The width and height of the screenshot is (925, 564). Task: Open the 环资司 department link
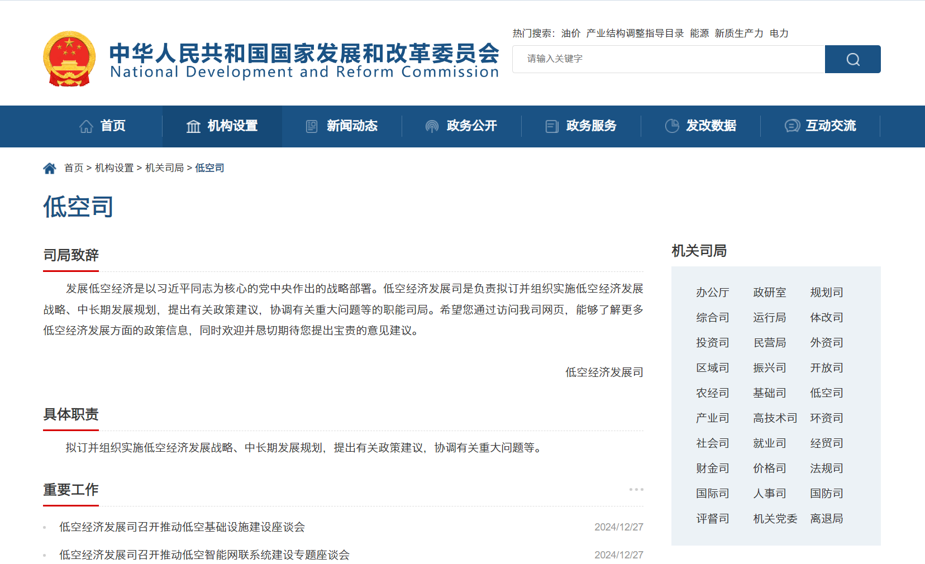click(827, 418)
